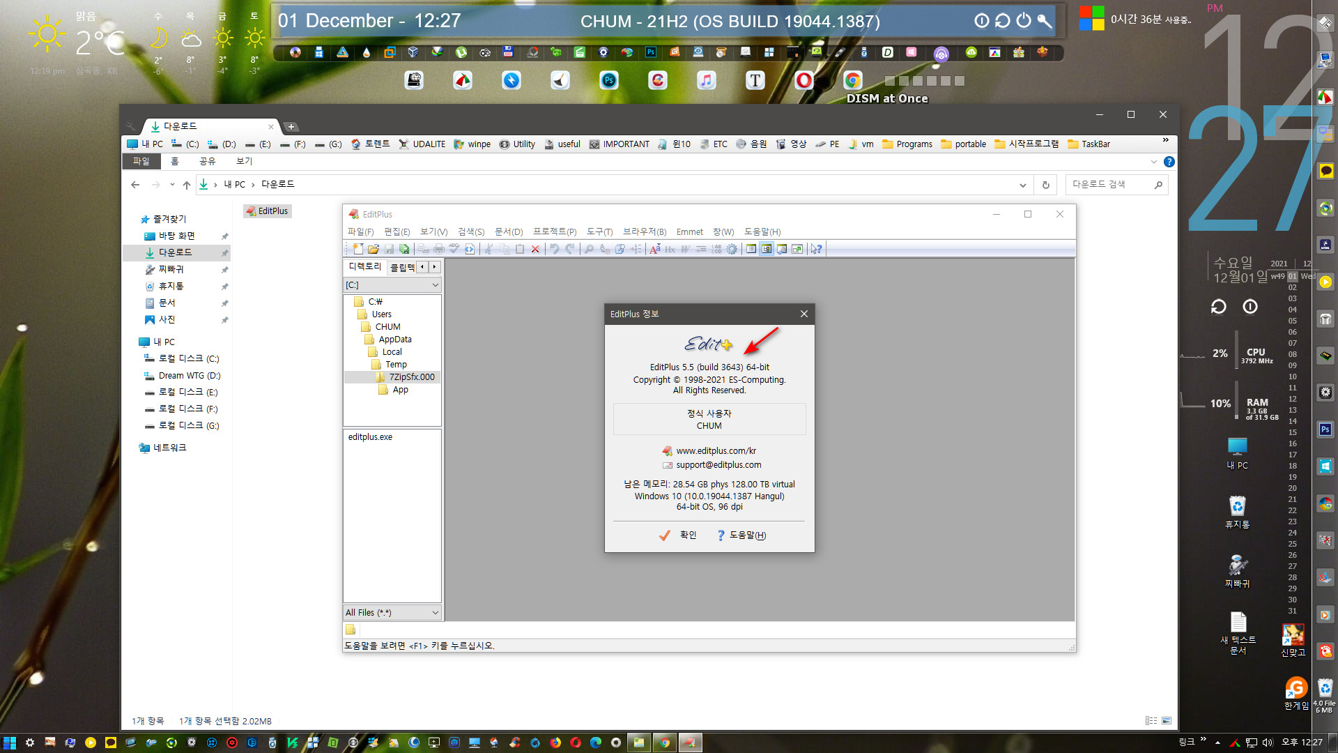The width and height of the screenshot is (1338, 753).
Task: Click the 도움말 button in EditPlus dialog
Action: (x=745, y=535)
